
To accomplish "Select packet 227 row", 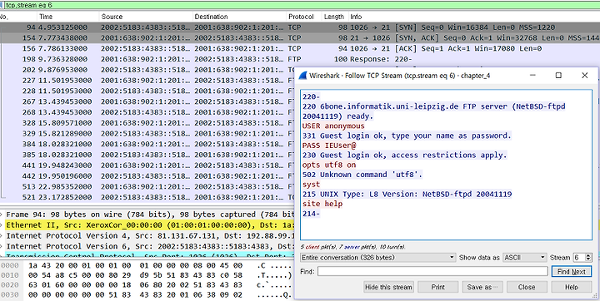I will tap(147, 81).
